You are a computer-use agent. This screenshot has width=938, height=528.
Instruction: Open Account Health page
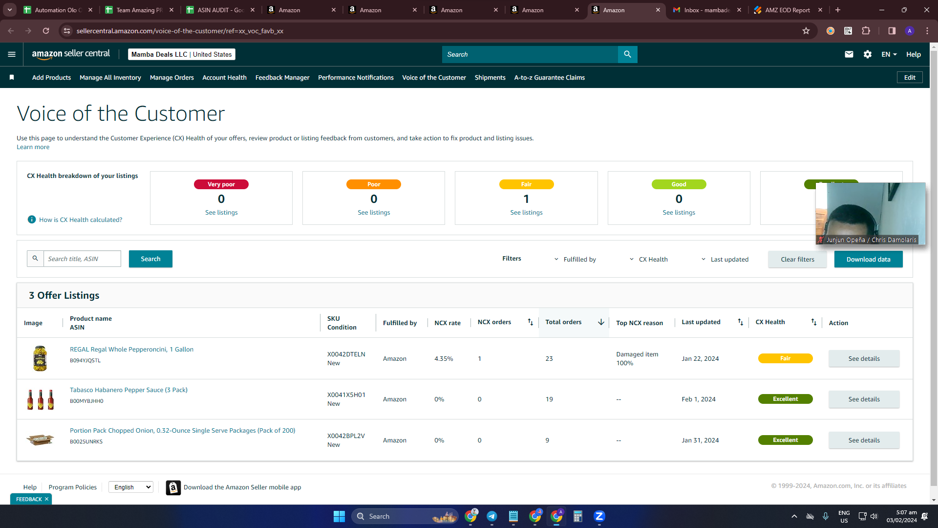[225, 77]
